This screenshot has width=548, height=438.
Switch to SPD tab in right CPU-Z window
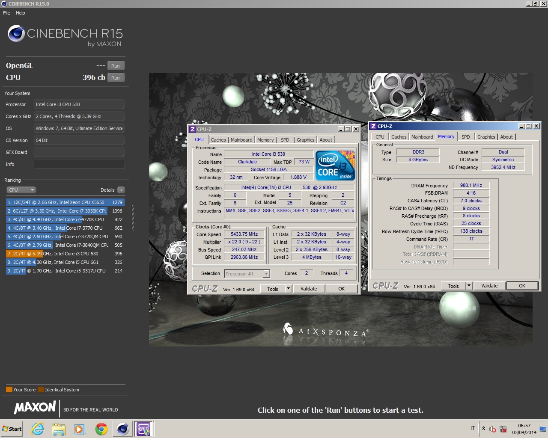click(466, 137)
